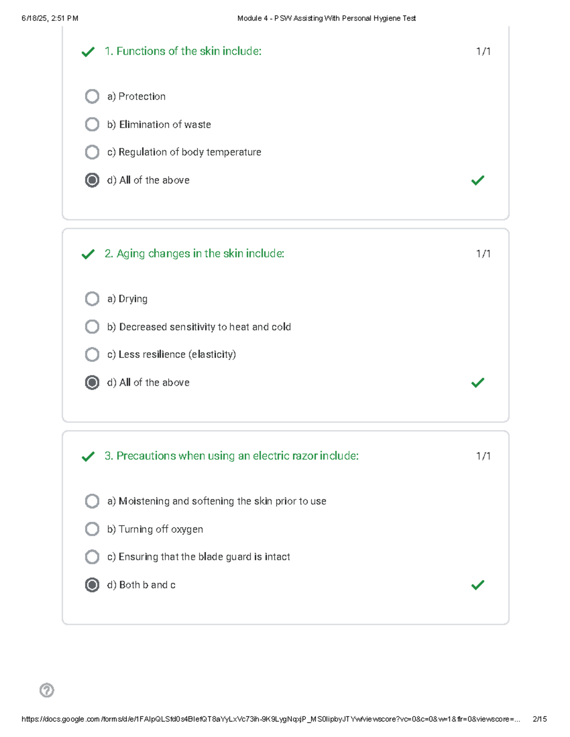The image size is (570, 737).
Task: Select Elimination of waste option
Action: [92, 124]
